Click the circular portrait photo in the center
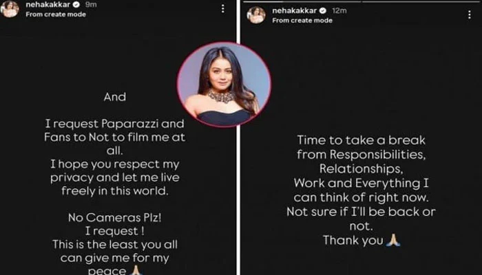The height and width of the screenshot is (275, 482). pos(224,84)
